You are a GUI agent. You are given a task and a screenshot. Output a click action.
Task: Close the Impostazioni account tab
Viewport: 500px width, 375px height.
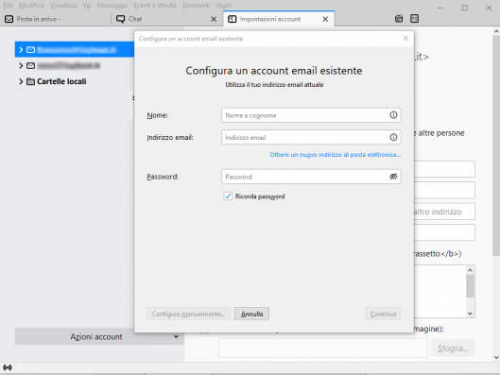point(325,19)
